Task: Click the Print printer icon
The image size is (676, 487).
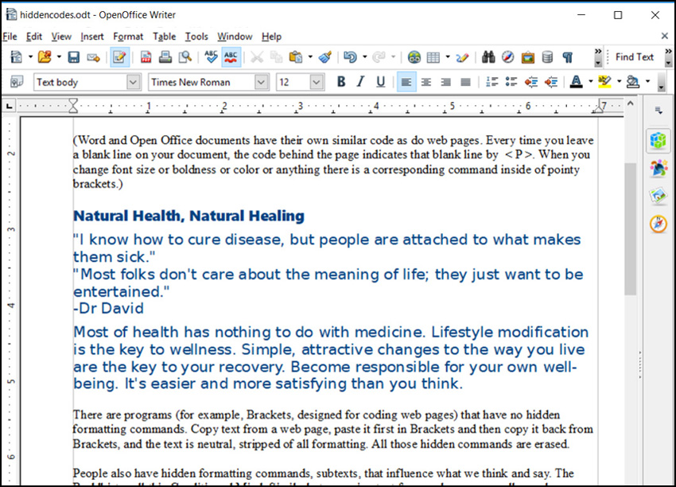Action: click(165, 57)
